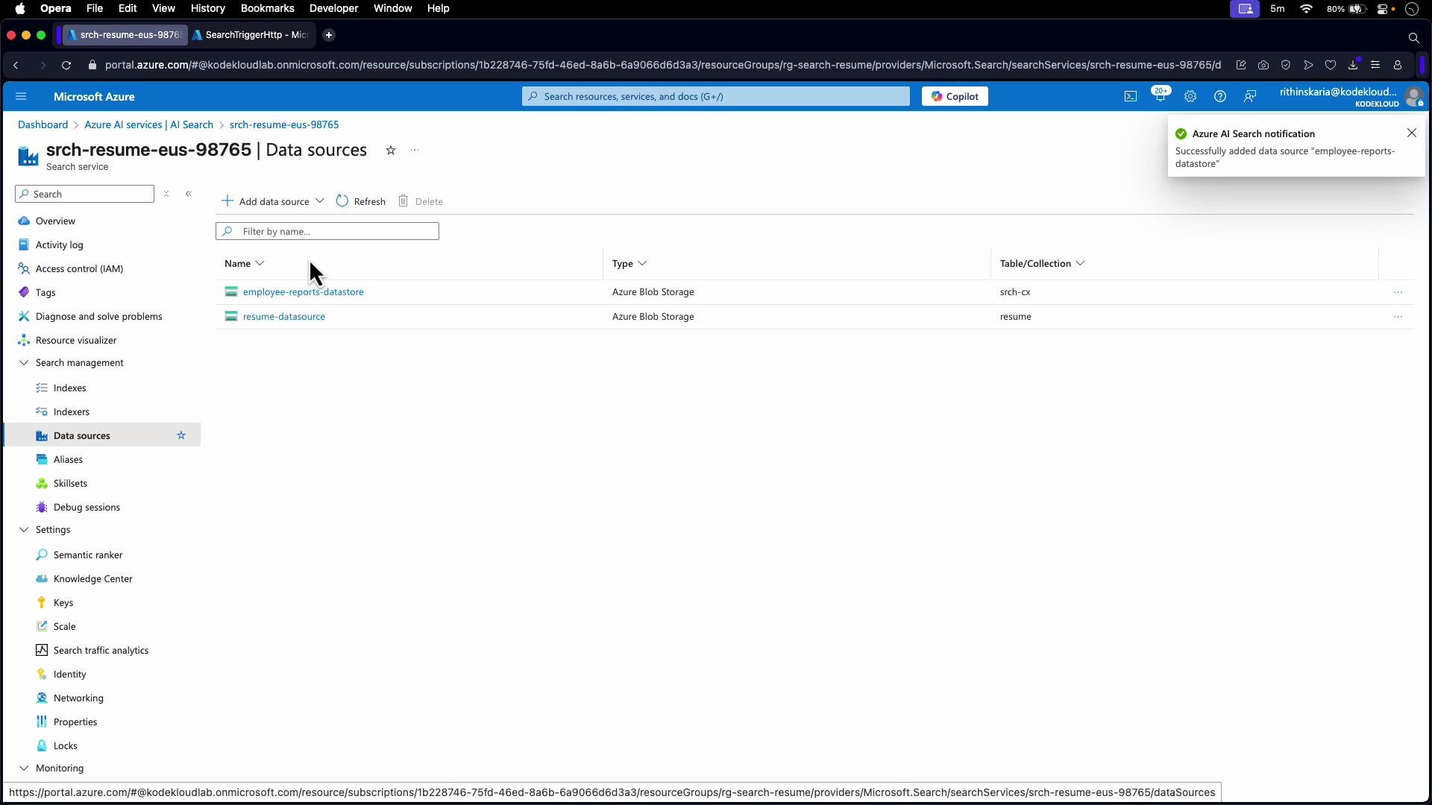Open the History menu in menu bar
1432x805 pixels.
point(207,8)
